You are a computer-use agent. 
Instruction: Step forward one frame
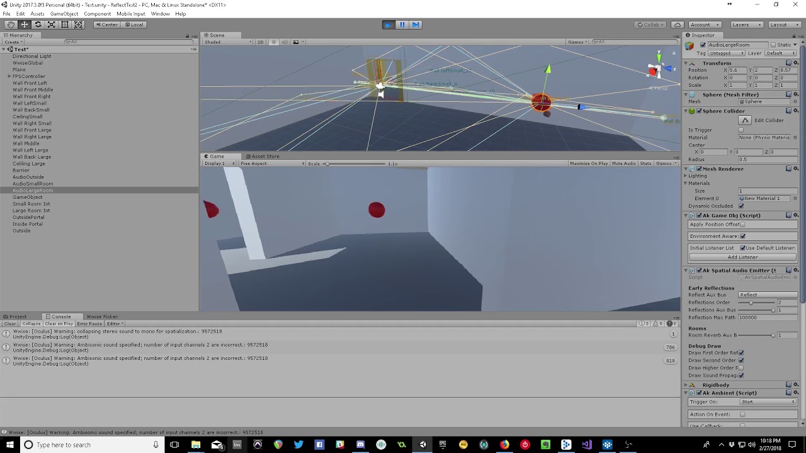point(416,25)
